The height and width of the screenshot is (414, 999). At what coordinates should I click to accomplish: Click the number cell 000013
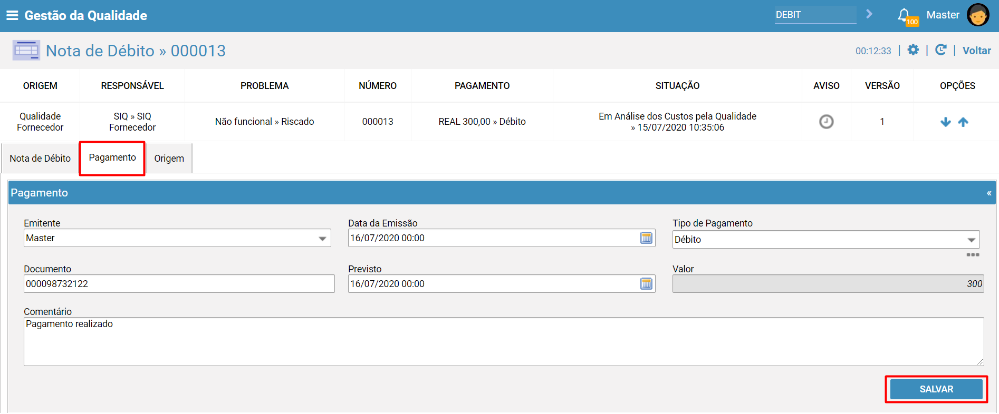(x=378, y=122)
